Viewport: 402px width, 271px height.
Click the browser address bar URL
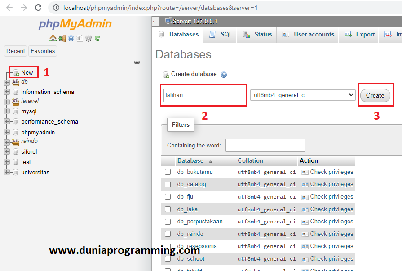click(x=160, y=8)
